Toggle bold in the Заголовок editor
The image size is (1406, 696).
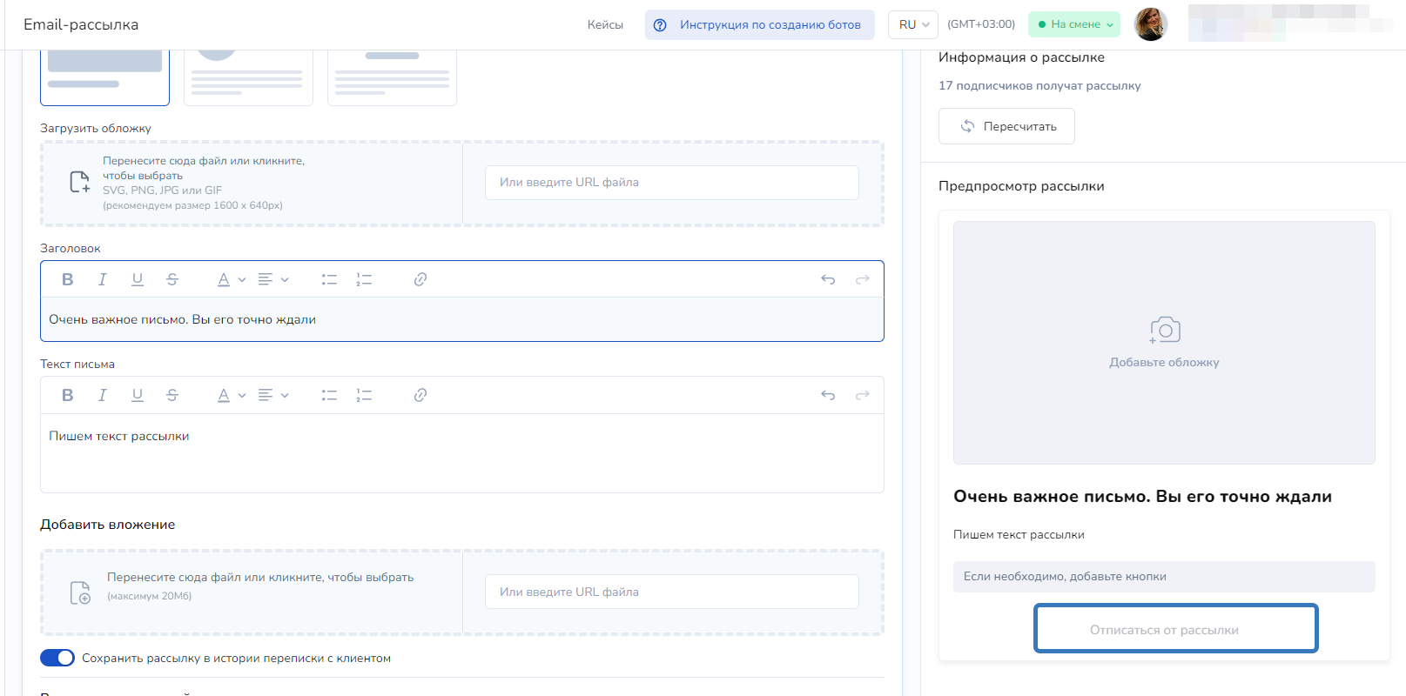[x=68, y=279]
